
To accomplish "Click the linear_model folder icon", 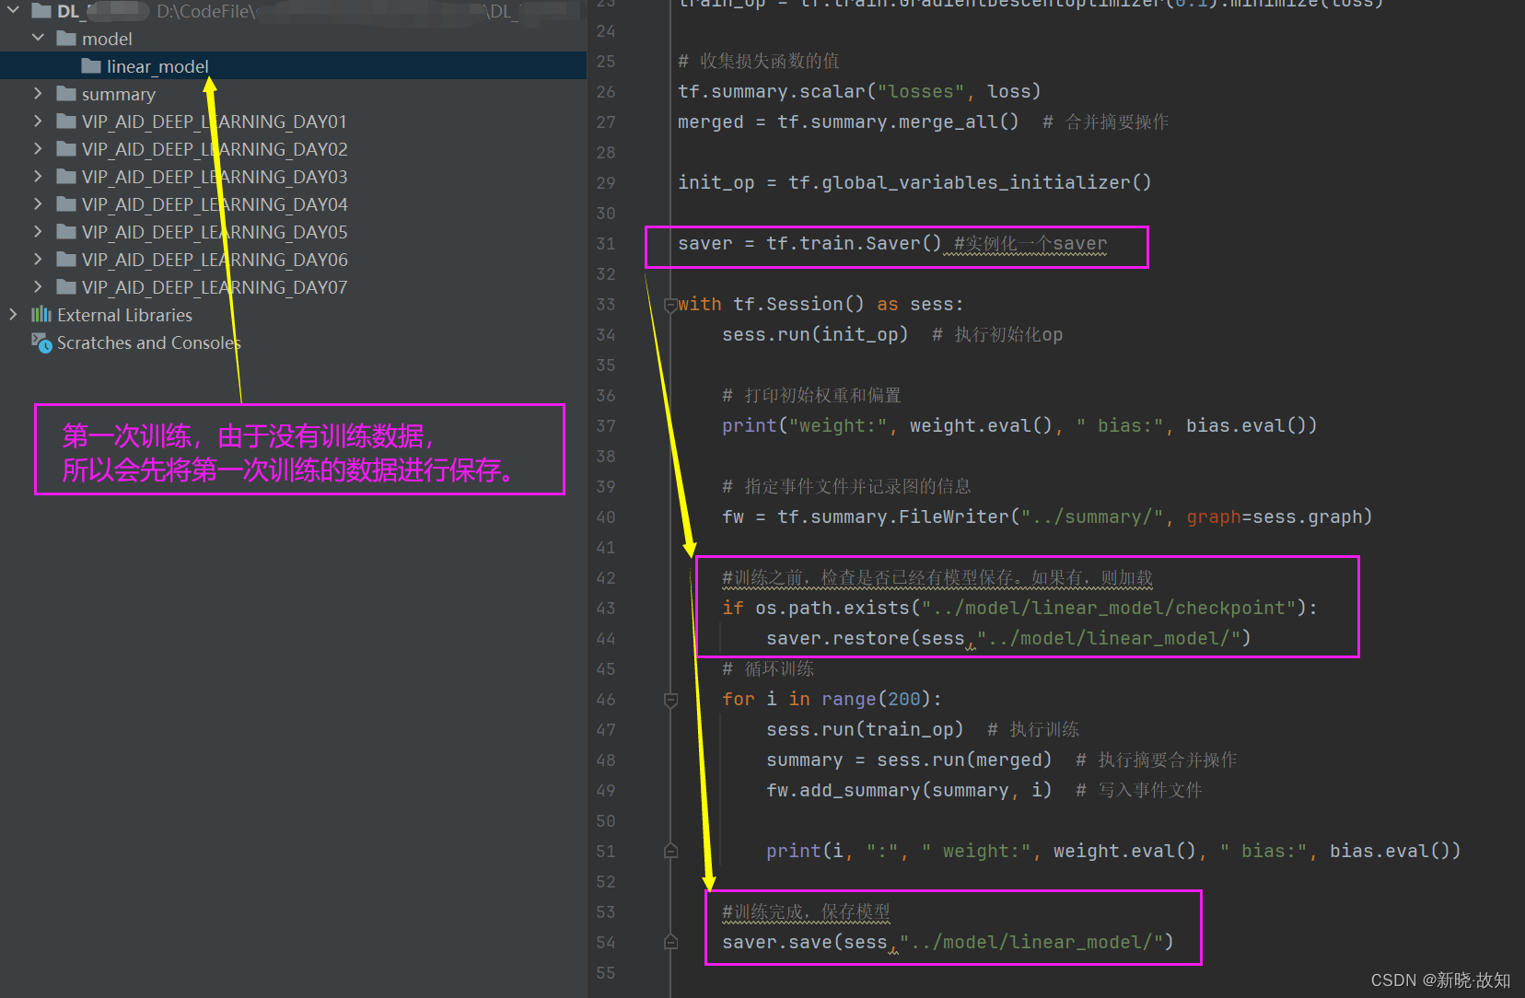I will tap(90, 65).
